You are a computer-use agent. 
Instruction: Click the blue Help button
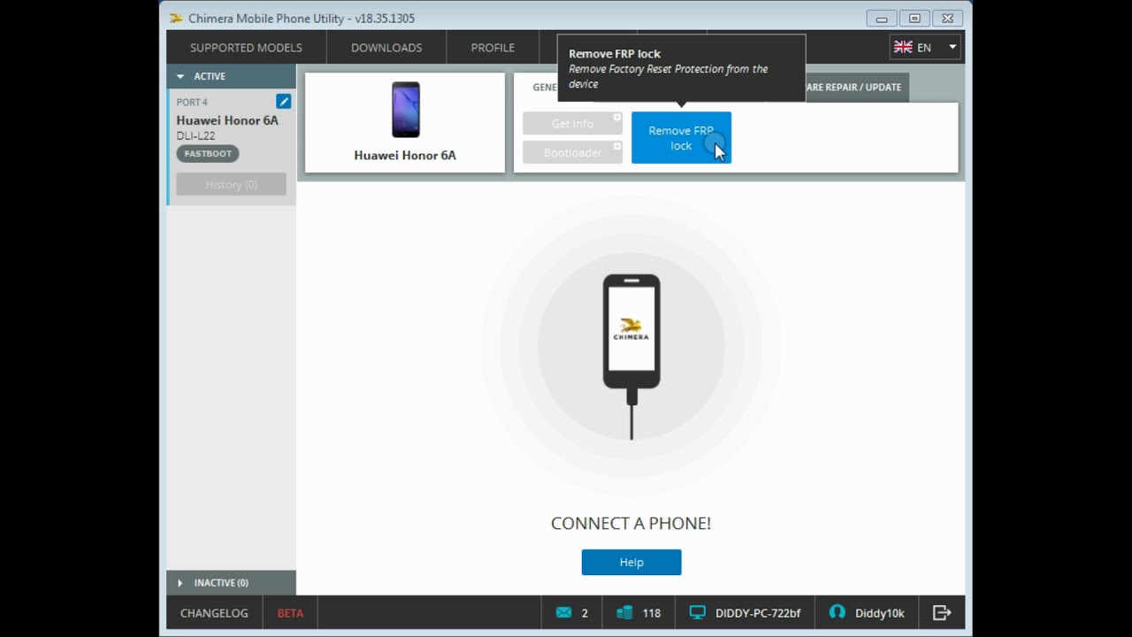tap(631, 563)
